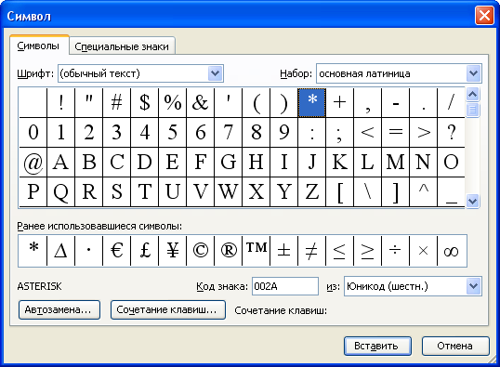
Task: Select the forward slash character
Action: (x=452, y=103)
